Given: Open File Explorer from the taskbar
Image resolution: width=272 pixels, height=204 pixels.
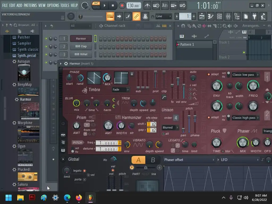Looking at the screenshot, I should click(20, 197).
